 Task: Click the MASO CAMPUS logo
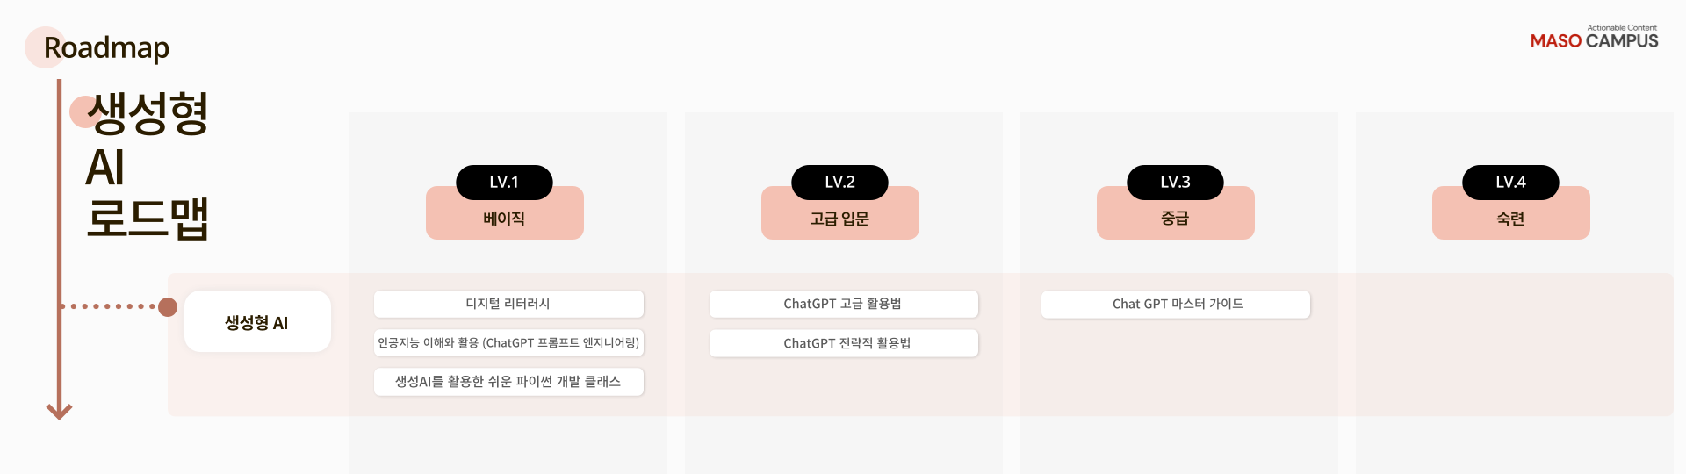coord(1594,39)
